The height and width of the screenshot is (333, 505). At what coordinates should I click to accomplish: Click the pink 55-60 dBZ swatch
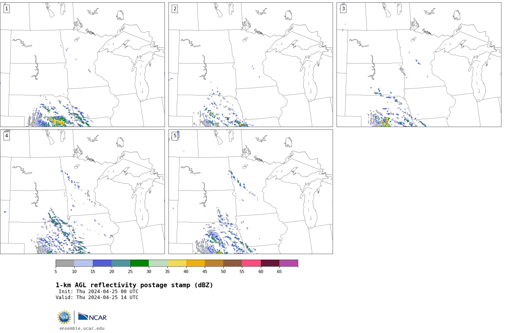(x=251, y=263)
